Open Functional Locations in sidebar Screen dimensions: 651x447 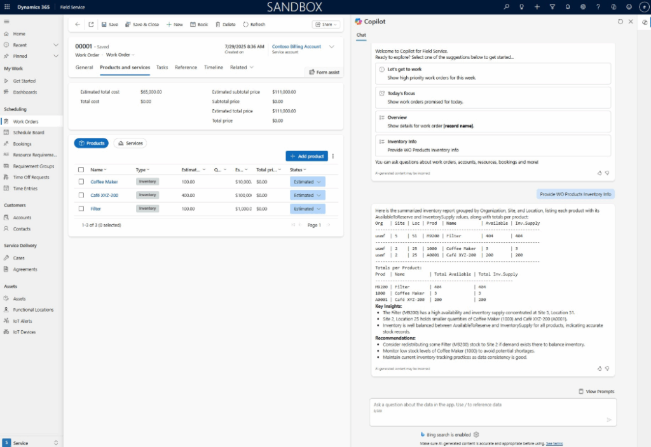tap(32, 310)
